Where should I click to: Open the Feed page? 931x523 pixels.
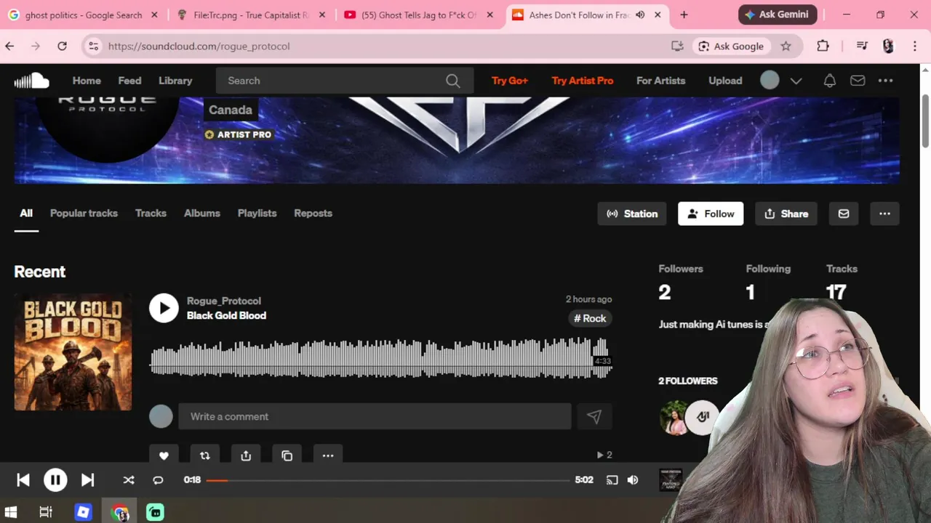point(129,81)
